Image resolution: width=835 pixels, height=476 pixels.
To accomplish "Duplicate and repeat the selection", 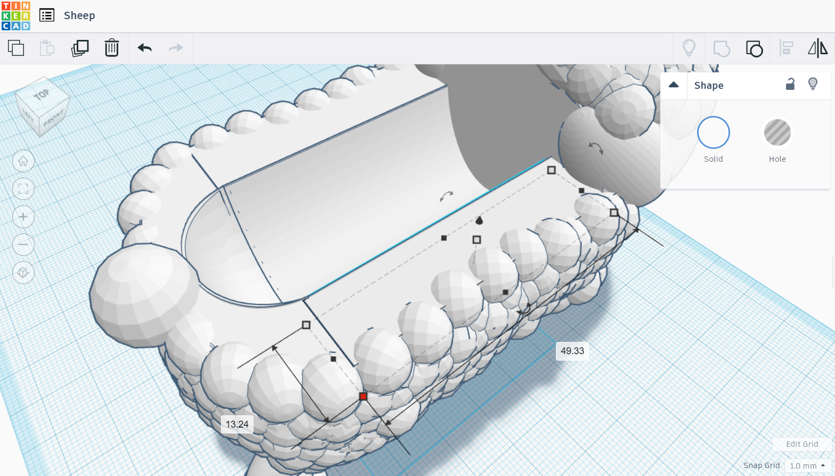I will click(80, 48).
